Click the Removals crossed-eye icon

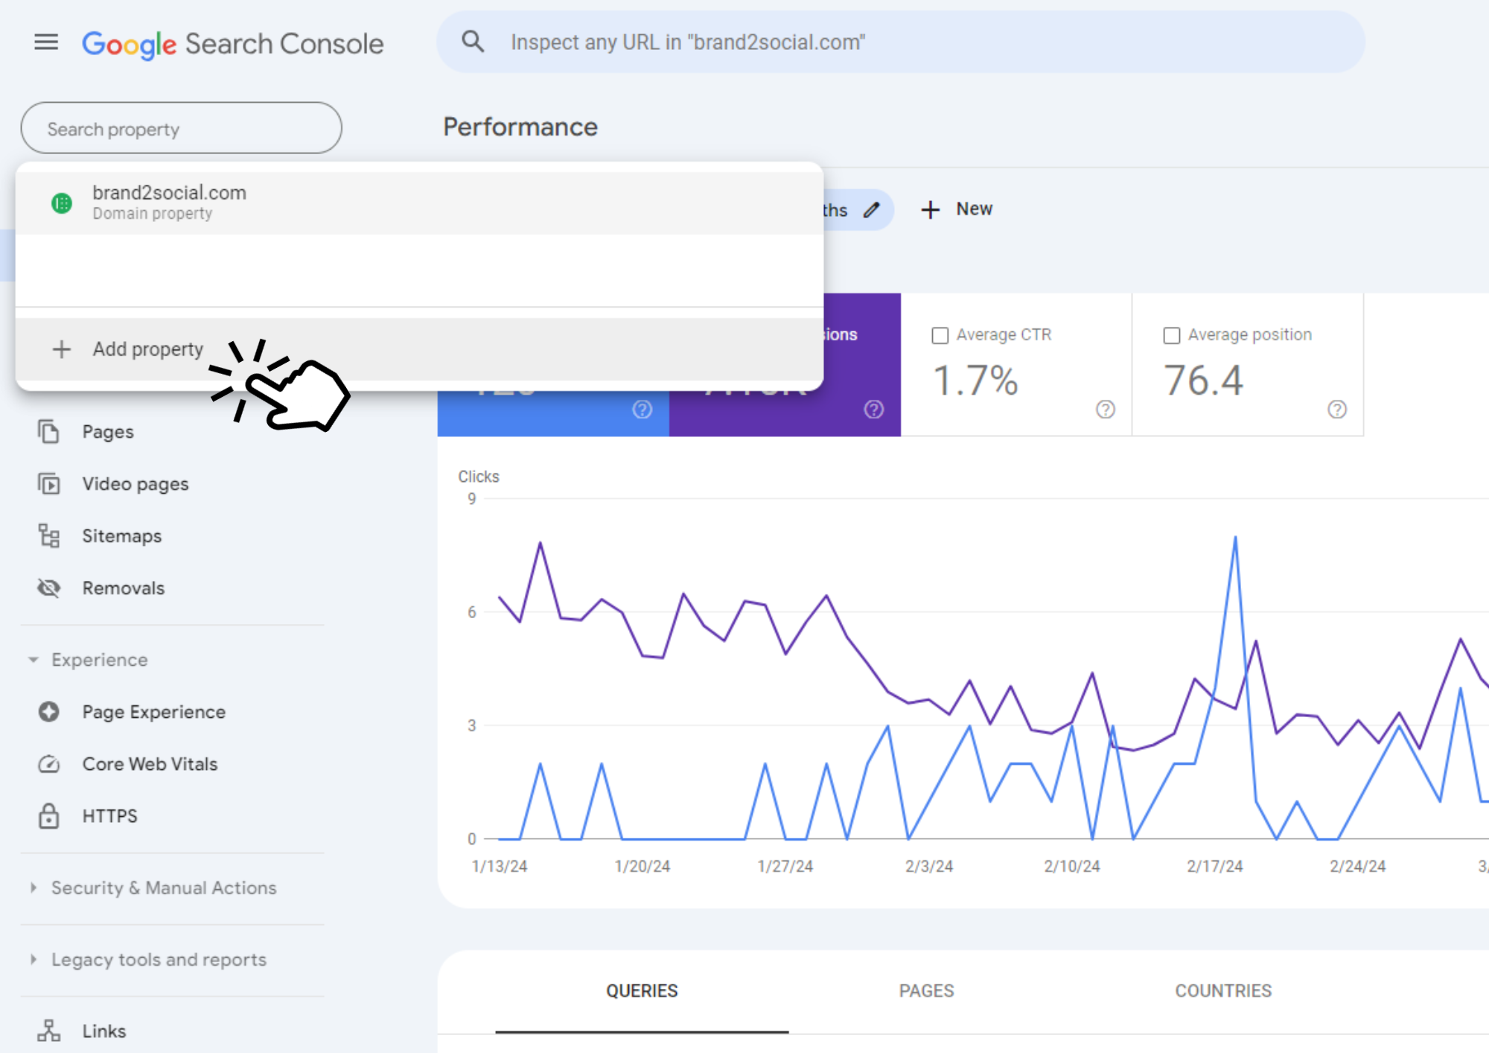coord(49,588)
